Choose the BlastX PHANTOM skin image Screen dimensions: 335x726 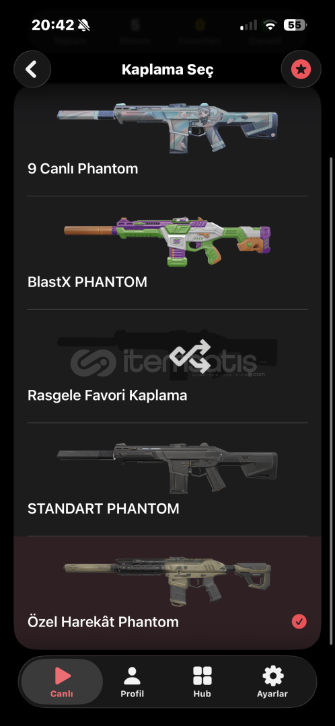tap(167, 241)
